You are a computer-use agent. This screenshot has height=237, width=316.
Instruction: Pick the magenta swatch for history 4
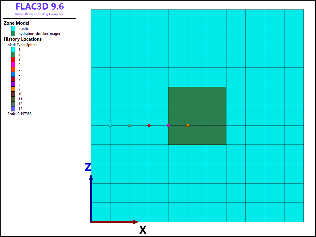click(13, 64)
